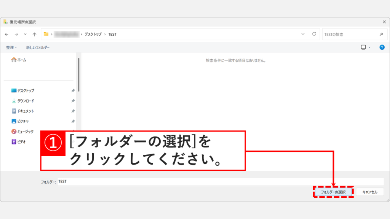Click the breadcrumb chevron after デスクトップ

(x=105, y=34)
